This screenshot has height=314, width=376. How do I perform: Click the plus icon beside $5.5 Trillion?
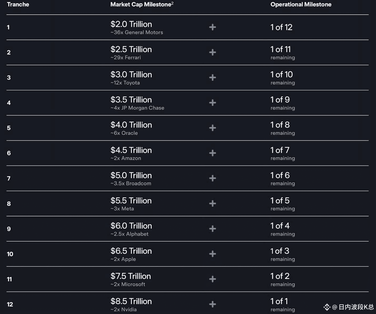click(212, 204)
